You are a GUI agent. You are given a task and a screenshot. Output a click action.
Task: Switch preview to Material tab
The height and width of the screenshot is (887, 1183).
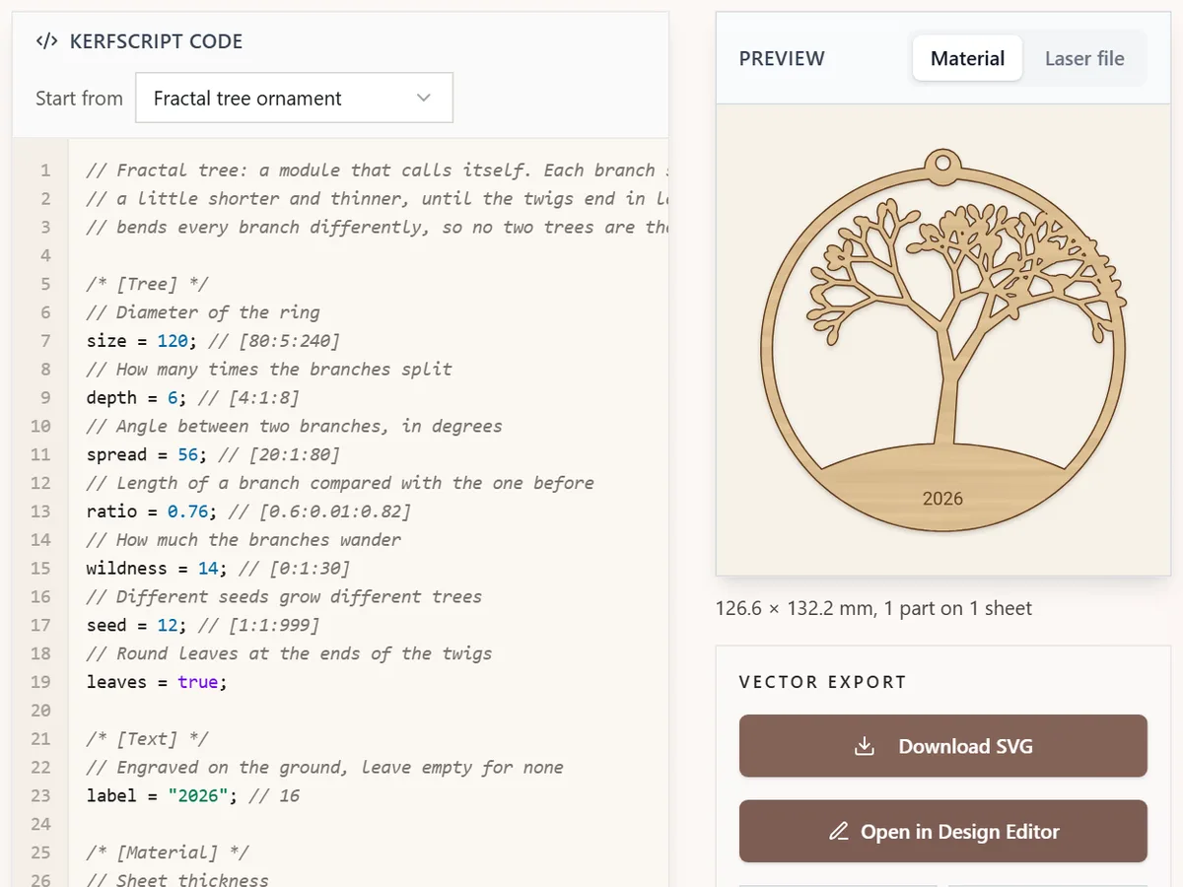pyautogui.click(x=967, y=58)
